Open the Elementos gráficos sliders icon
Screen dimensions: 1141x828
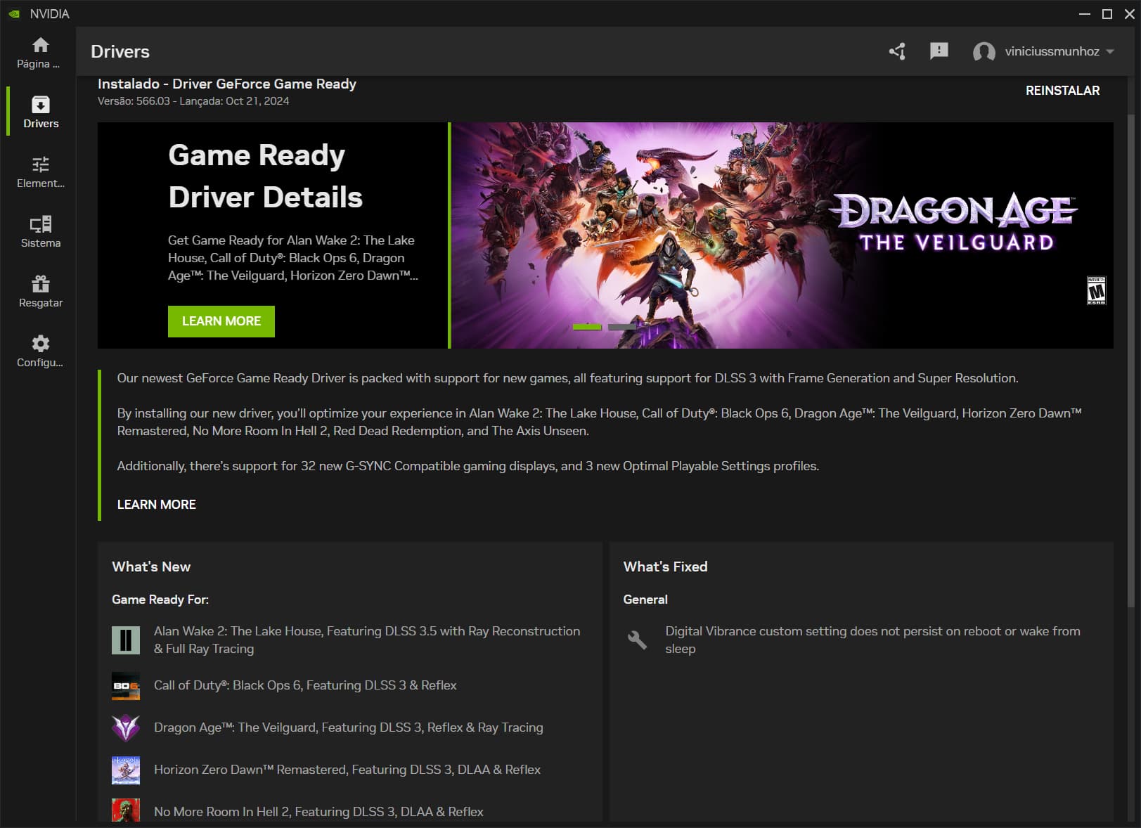point(41,164)
